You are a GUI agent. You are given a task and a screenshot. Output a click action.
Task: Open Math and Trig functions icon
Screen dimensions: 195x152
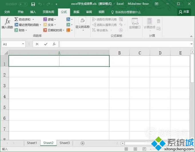[x=68, y=25]
